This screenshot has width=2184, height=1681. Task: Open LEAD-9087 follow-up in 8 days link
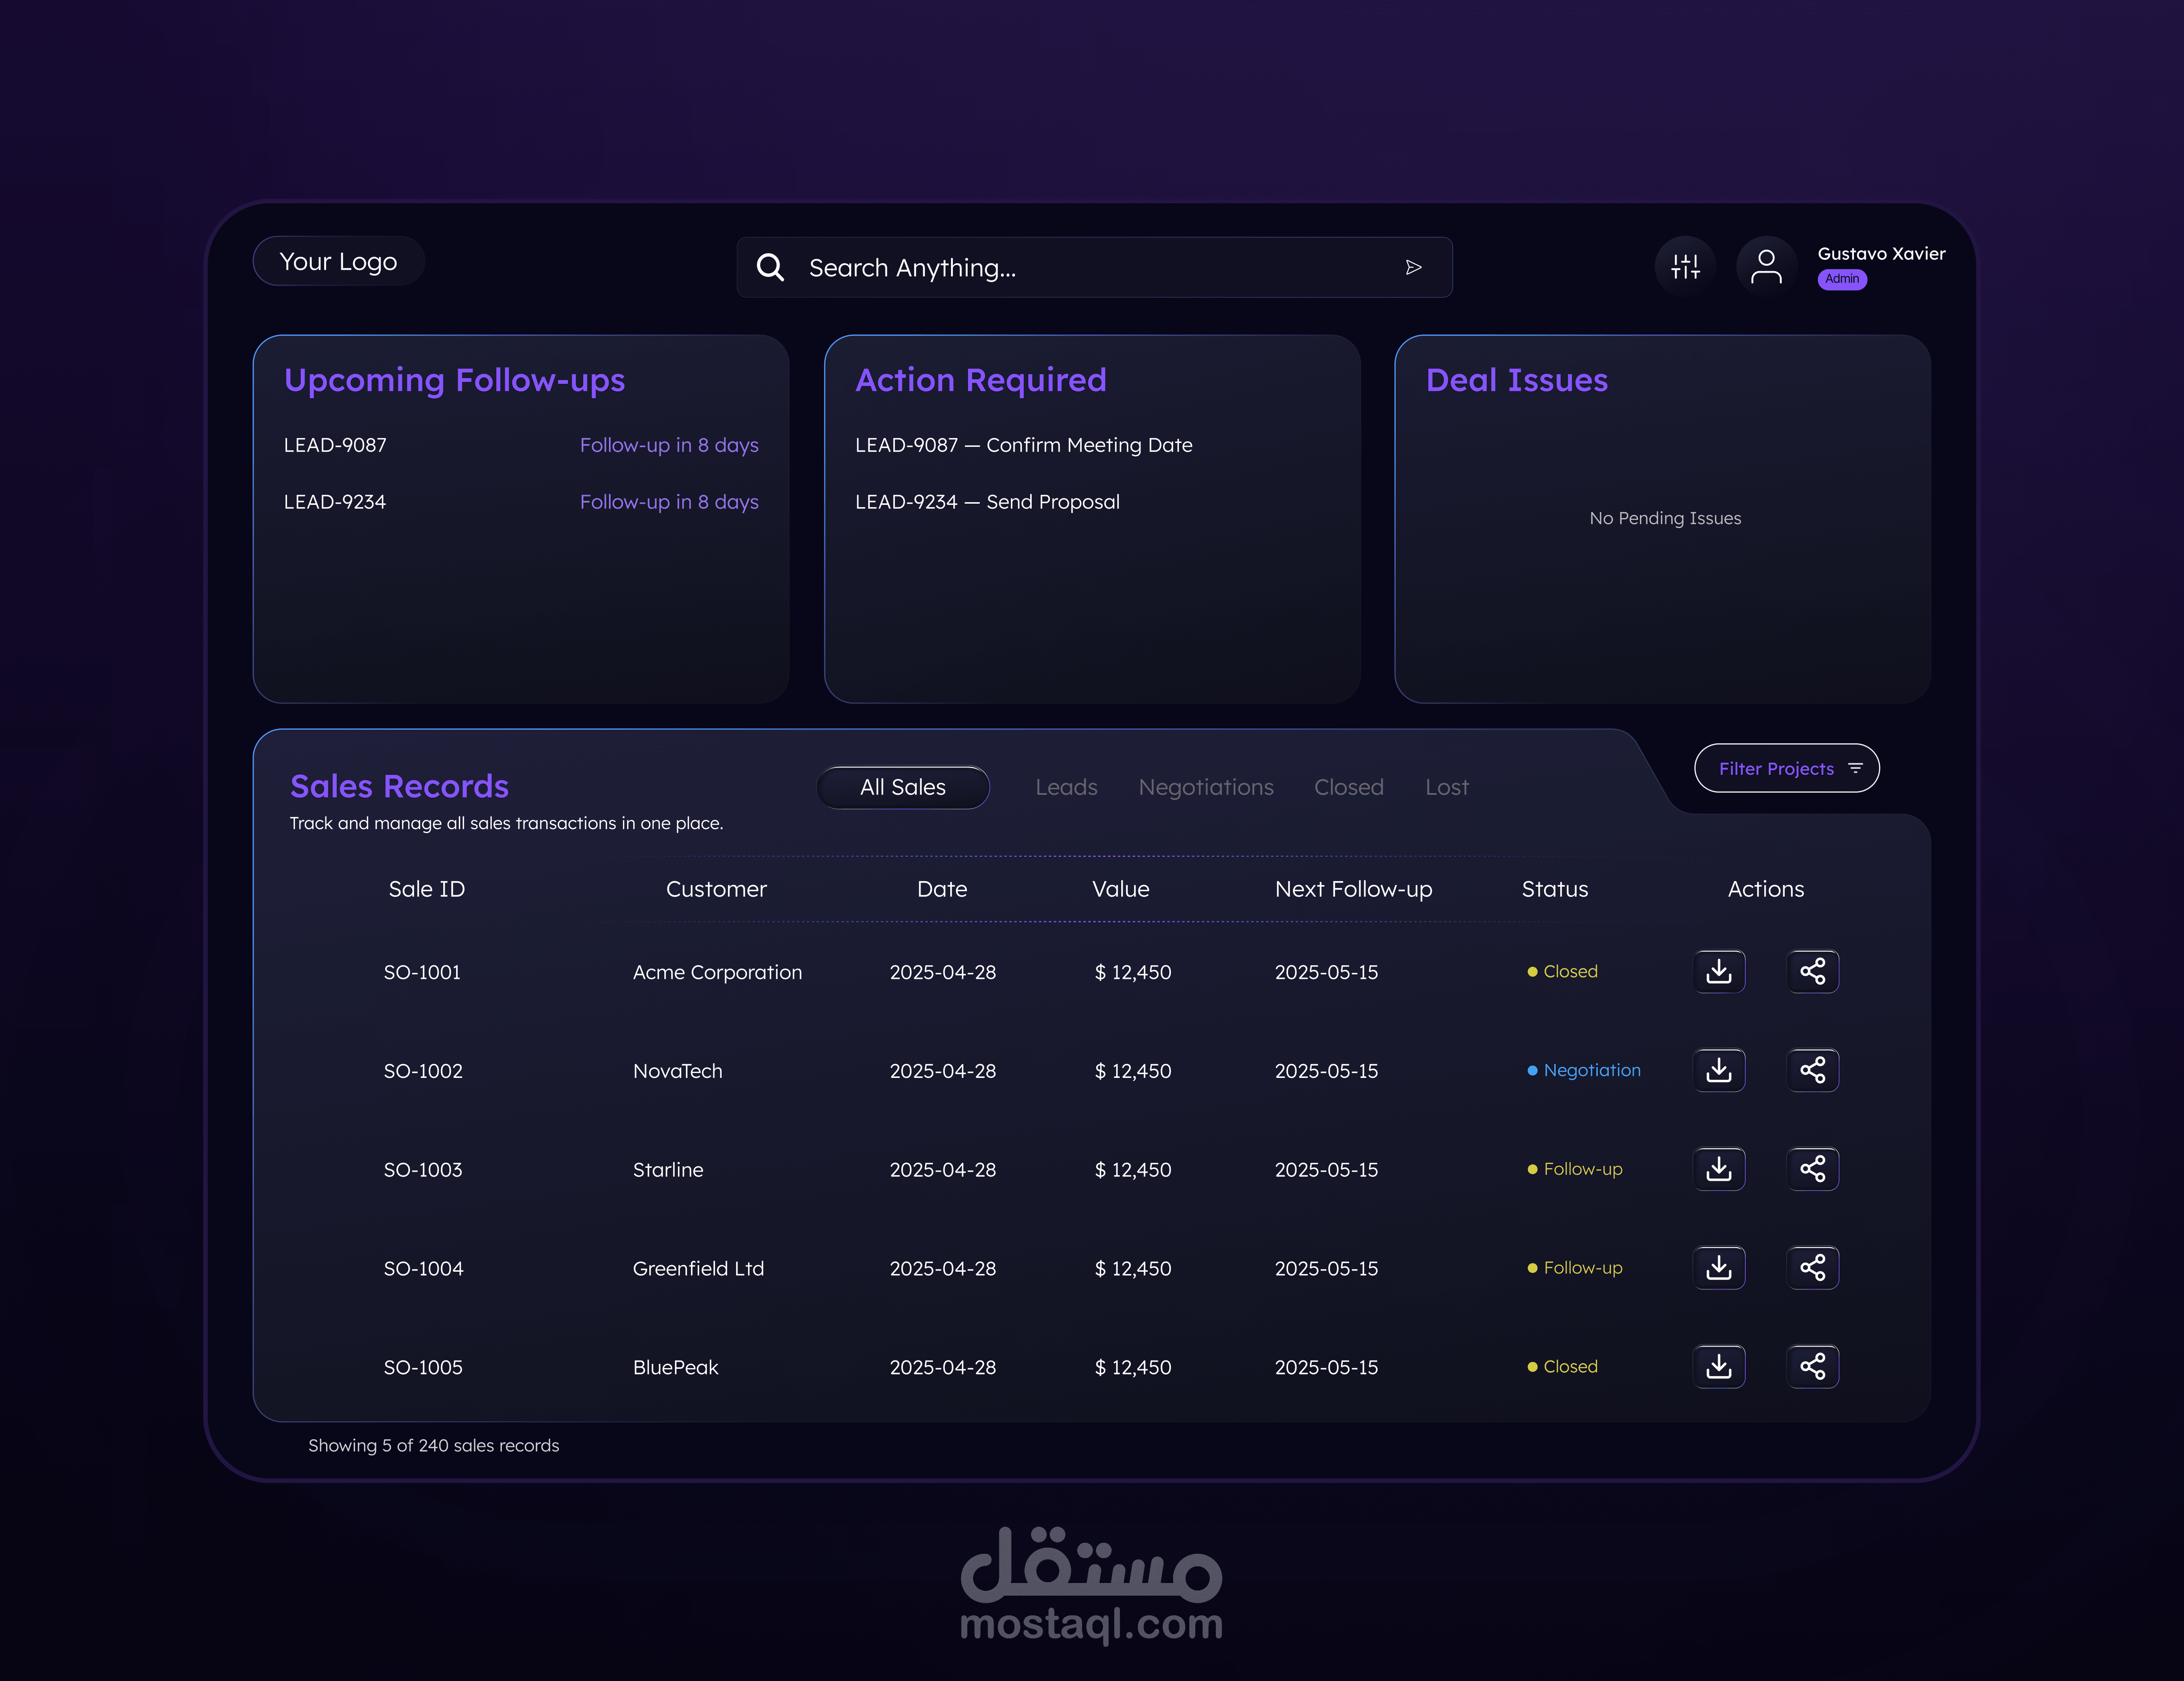point(669,445)
